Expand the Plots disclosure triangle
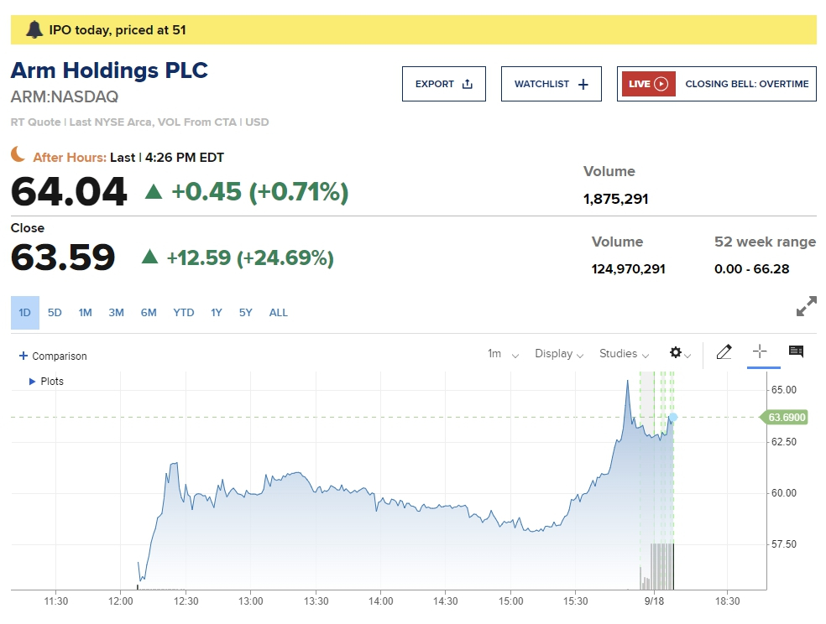Image resolution: width=826 pixels, height=624 pixels. tap(33, 381)
